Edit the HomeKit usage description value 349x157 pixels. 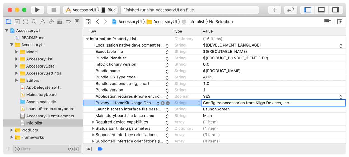273,103
